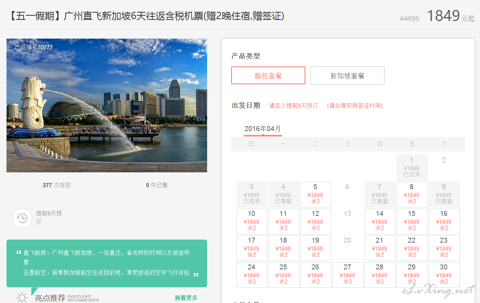Click the 产品编号70777 label on photo
The height and width of the screenshot is (303, 480).
[x=34, y=47]
